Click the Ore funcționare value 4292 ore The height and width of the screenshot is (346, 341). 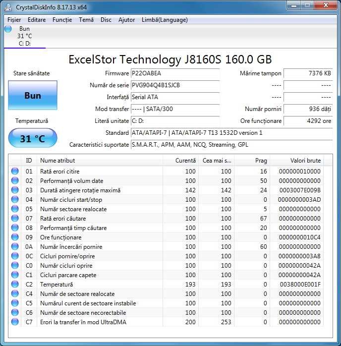point(308,121)
